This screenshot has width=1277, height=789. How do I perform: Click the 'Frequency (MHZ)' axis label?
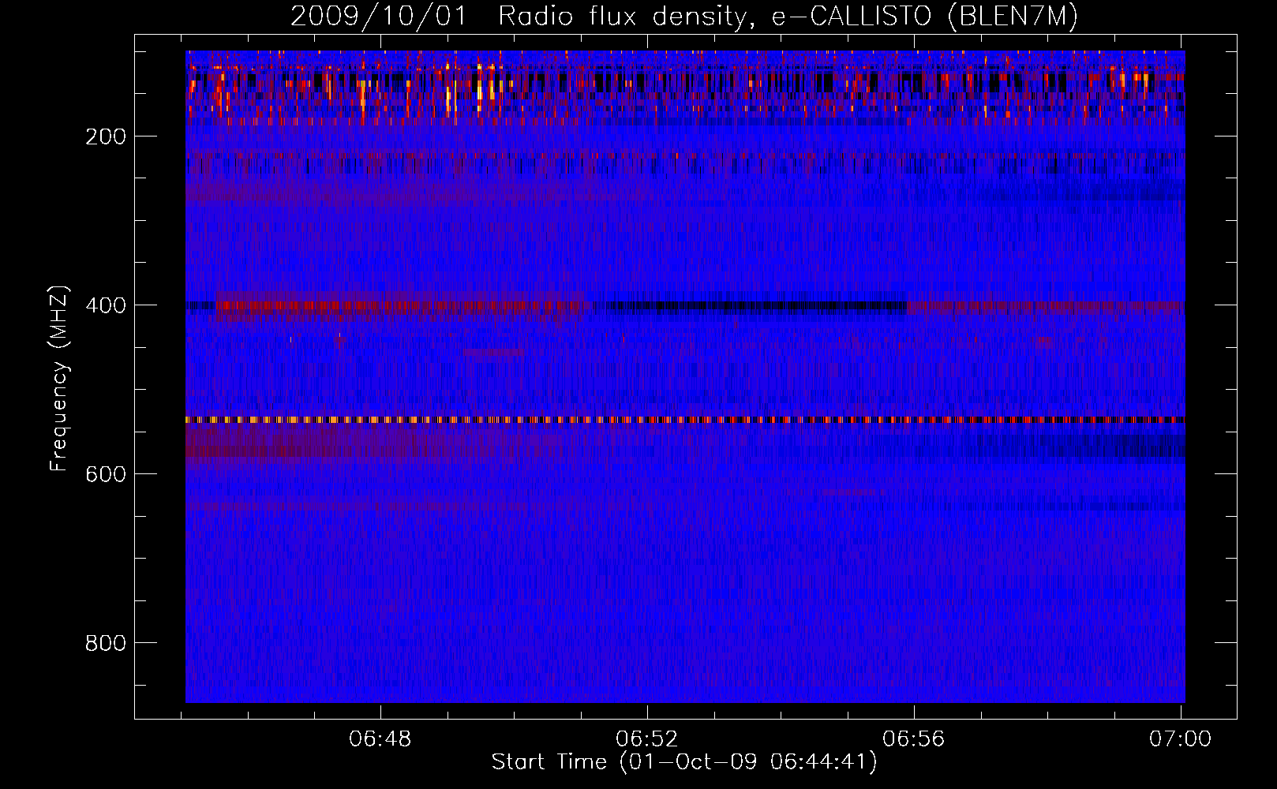pos(58,378)
